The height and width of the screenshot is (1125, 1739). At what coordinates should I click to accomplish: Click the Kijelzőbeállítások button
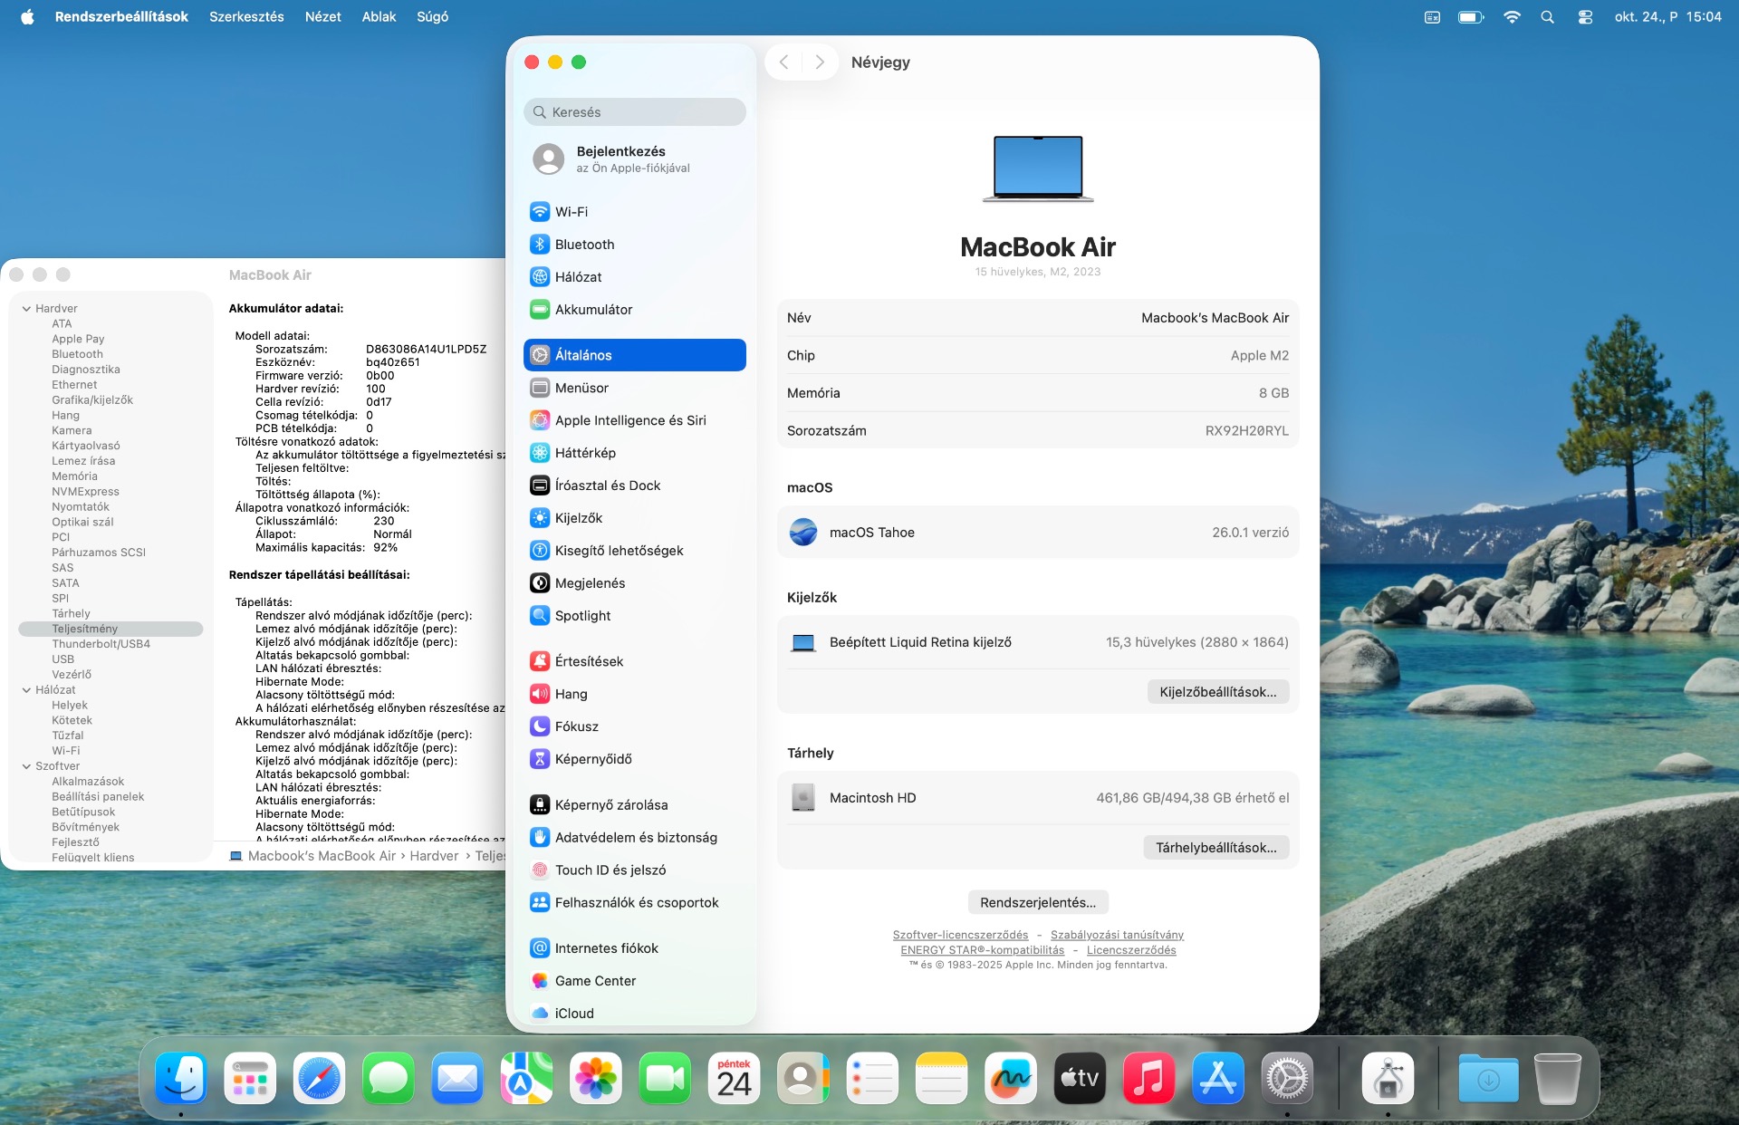pos(1217,692)
